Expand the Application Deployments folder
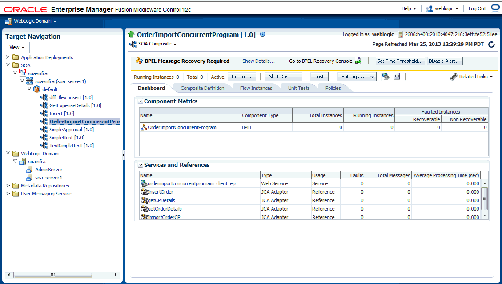The image size is (502, 284). coord(8,57)
